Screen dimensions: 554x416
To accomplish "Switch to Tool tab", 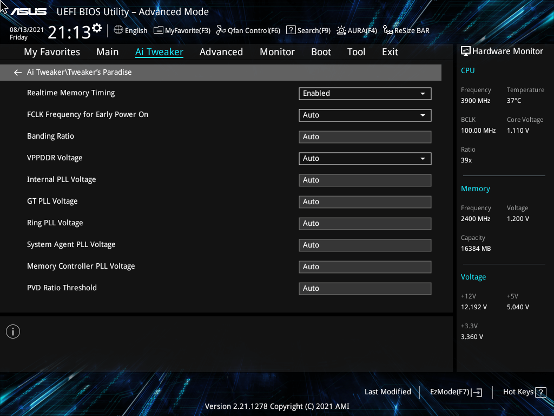I will 356,52.
